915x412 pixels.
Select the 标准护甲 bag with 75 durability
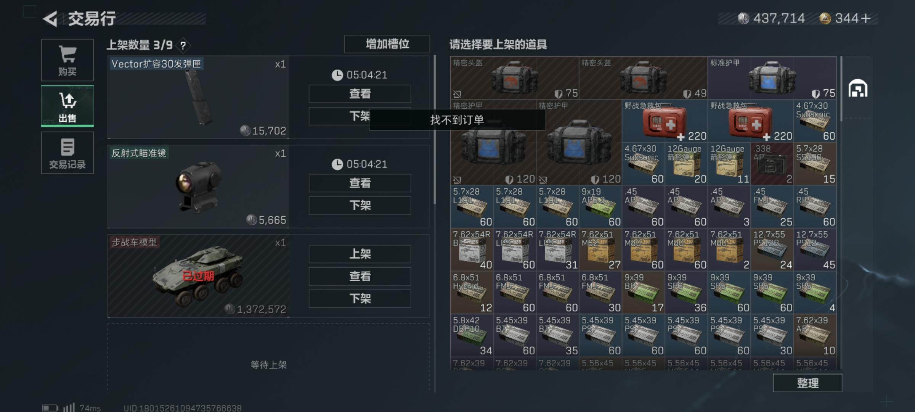click(x=772, y=78)
